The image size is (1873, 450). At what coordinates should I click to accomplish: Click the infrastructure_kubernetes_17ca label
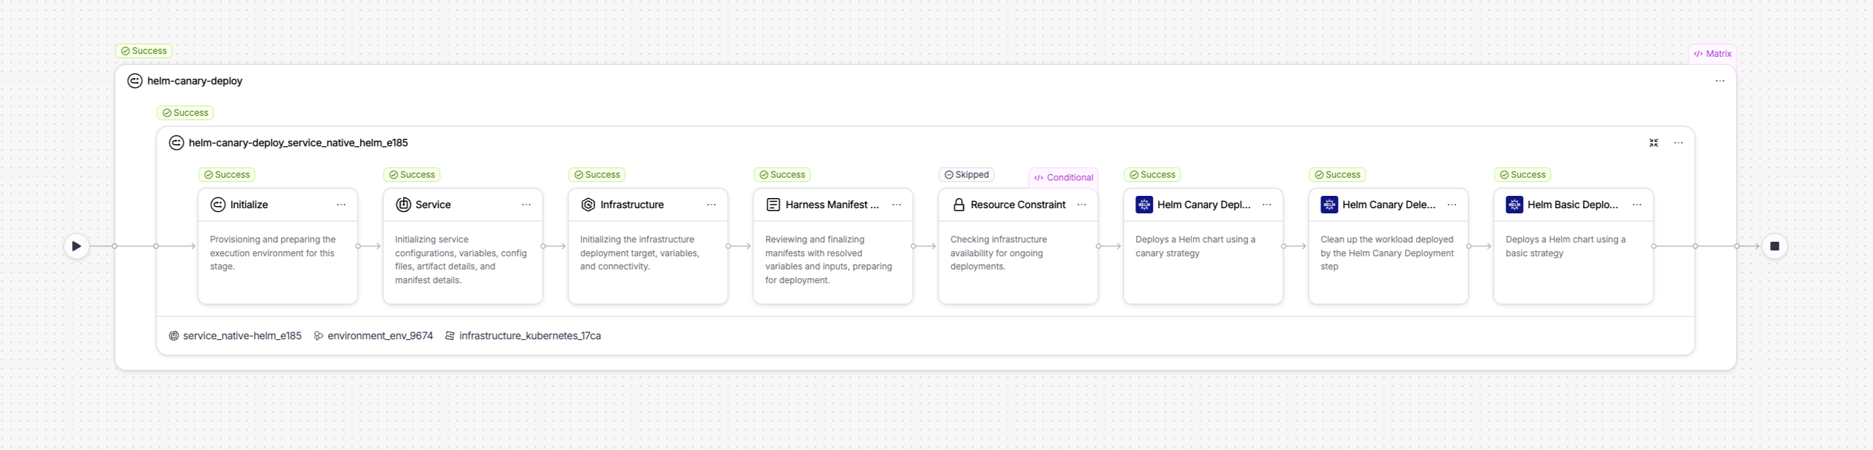(x=530, y=336)
